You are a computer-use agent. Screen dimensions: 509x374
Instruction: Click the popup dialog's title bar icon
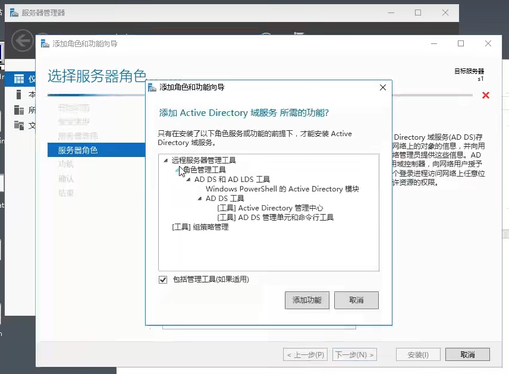(x=152, y=87)
